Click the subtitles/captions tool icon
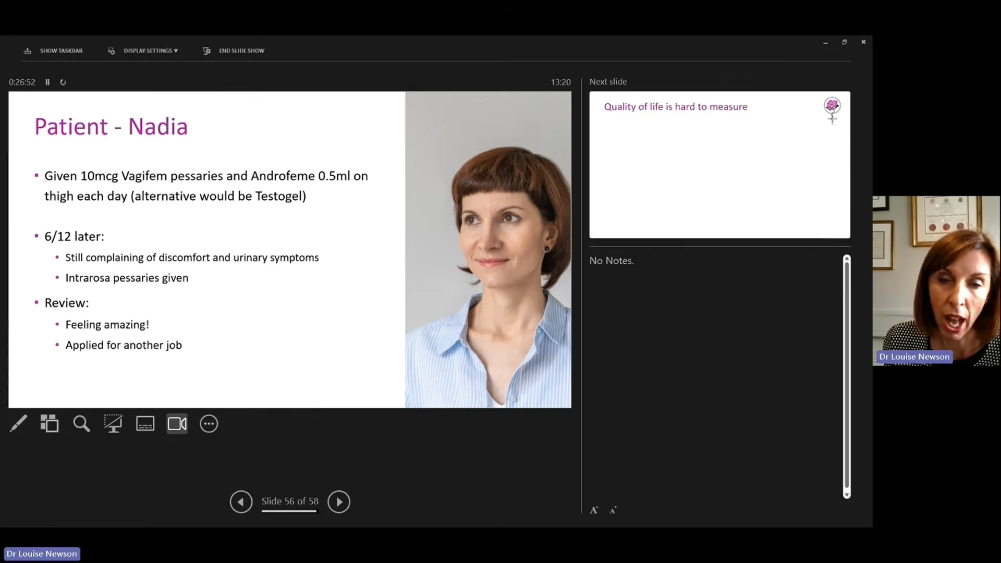 (145, 423)
